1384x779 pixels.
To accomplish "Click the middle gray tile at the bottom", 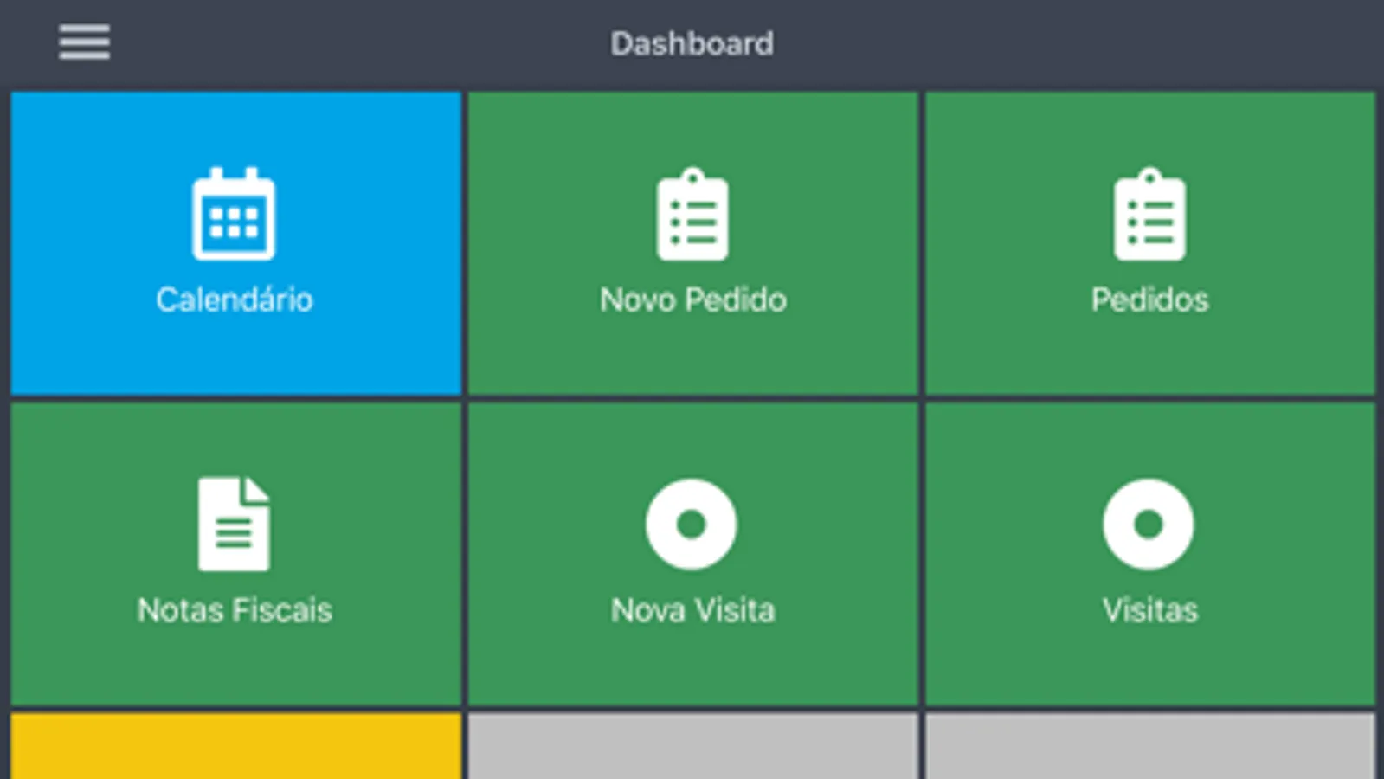I will point(692,746).
